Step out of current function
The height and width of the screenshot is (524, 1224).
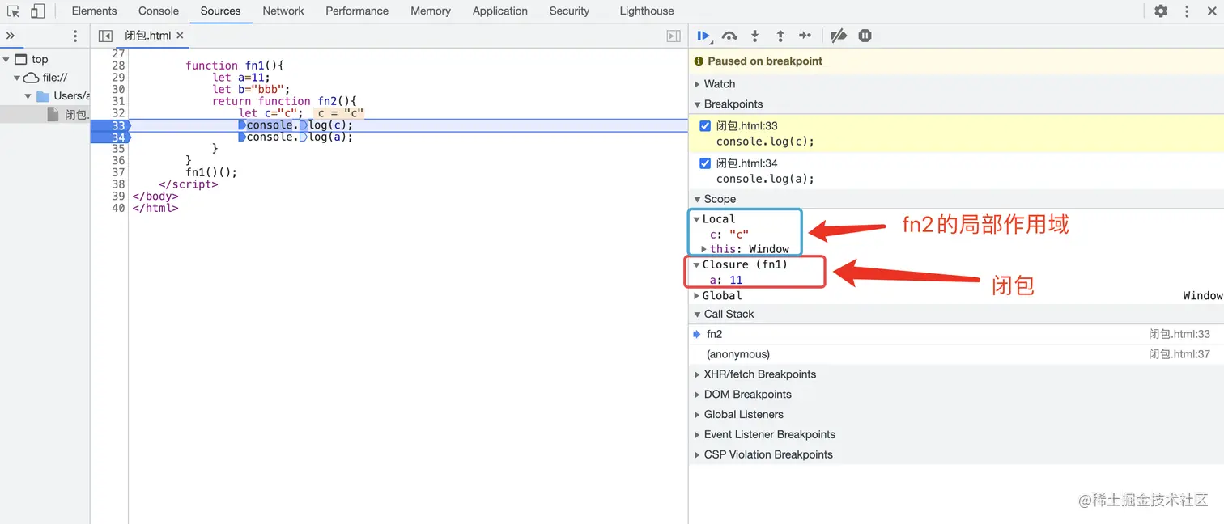(780, 36)
